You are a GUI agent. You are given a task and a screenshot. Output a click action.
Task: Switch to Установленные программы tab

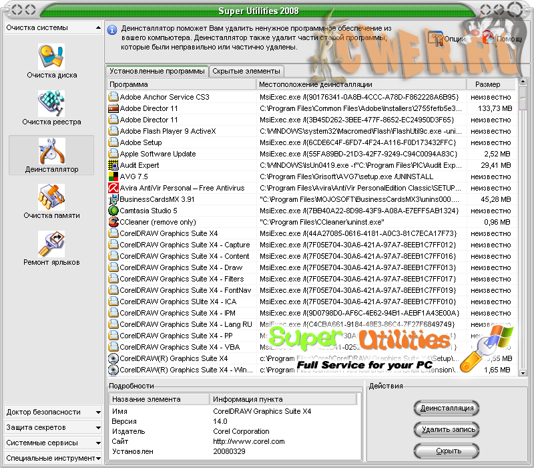point(158,71)
